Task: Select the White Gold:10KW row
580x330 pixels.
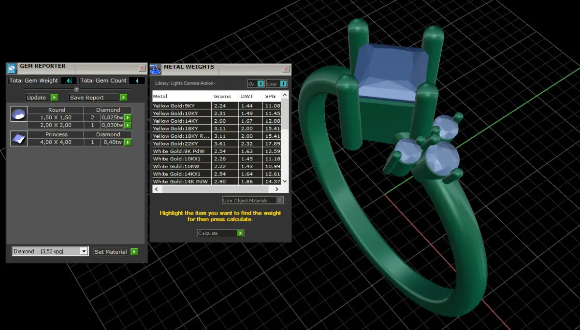Action: point(217,166)
